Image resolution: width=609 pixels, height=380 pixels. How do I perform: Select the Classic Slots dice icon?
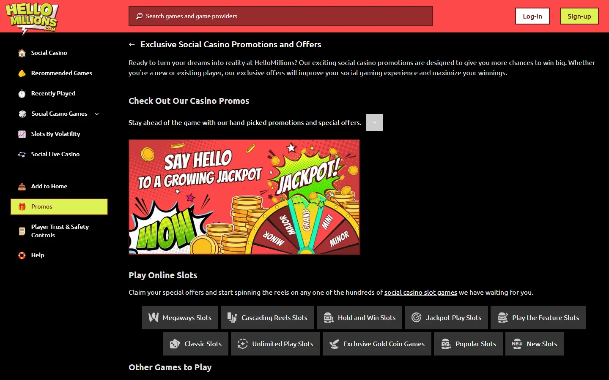(175, 344)
